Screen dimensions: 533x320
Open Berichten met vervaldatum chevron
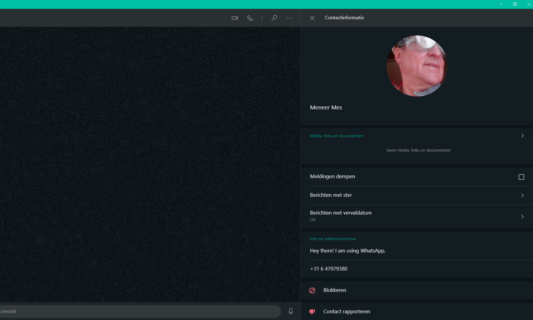point(522,216)
